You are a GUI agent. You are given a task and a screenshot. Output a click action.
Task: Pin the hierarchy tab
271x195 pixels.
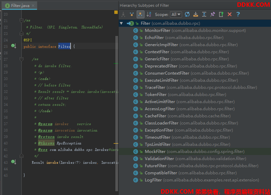click(x=213, y=14)
